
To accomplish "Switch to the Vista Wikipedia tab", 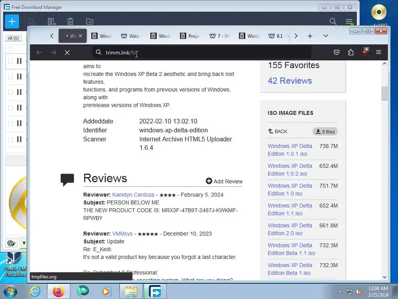I will 130,36.
